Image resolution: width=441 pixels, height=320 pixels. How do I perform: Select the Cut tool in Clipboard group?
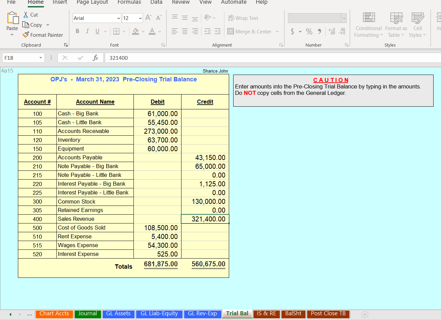[30, 15]
